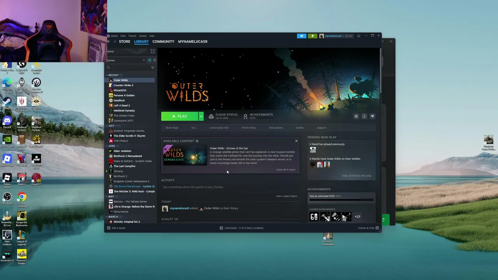Open Voicemod V3 desktop shortcut
The width and height of the screenshot is (498, 280).
(7, 255)
